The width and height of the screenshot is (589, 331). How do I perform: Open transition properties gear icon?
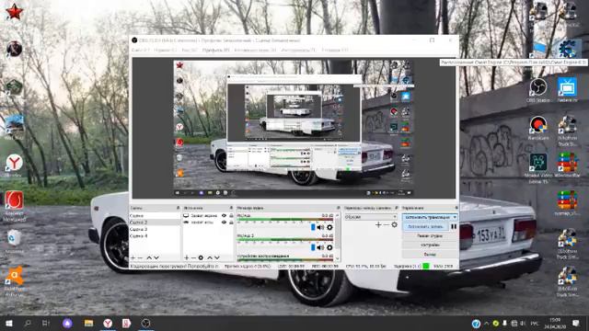coord(394,224)
